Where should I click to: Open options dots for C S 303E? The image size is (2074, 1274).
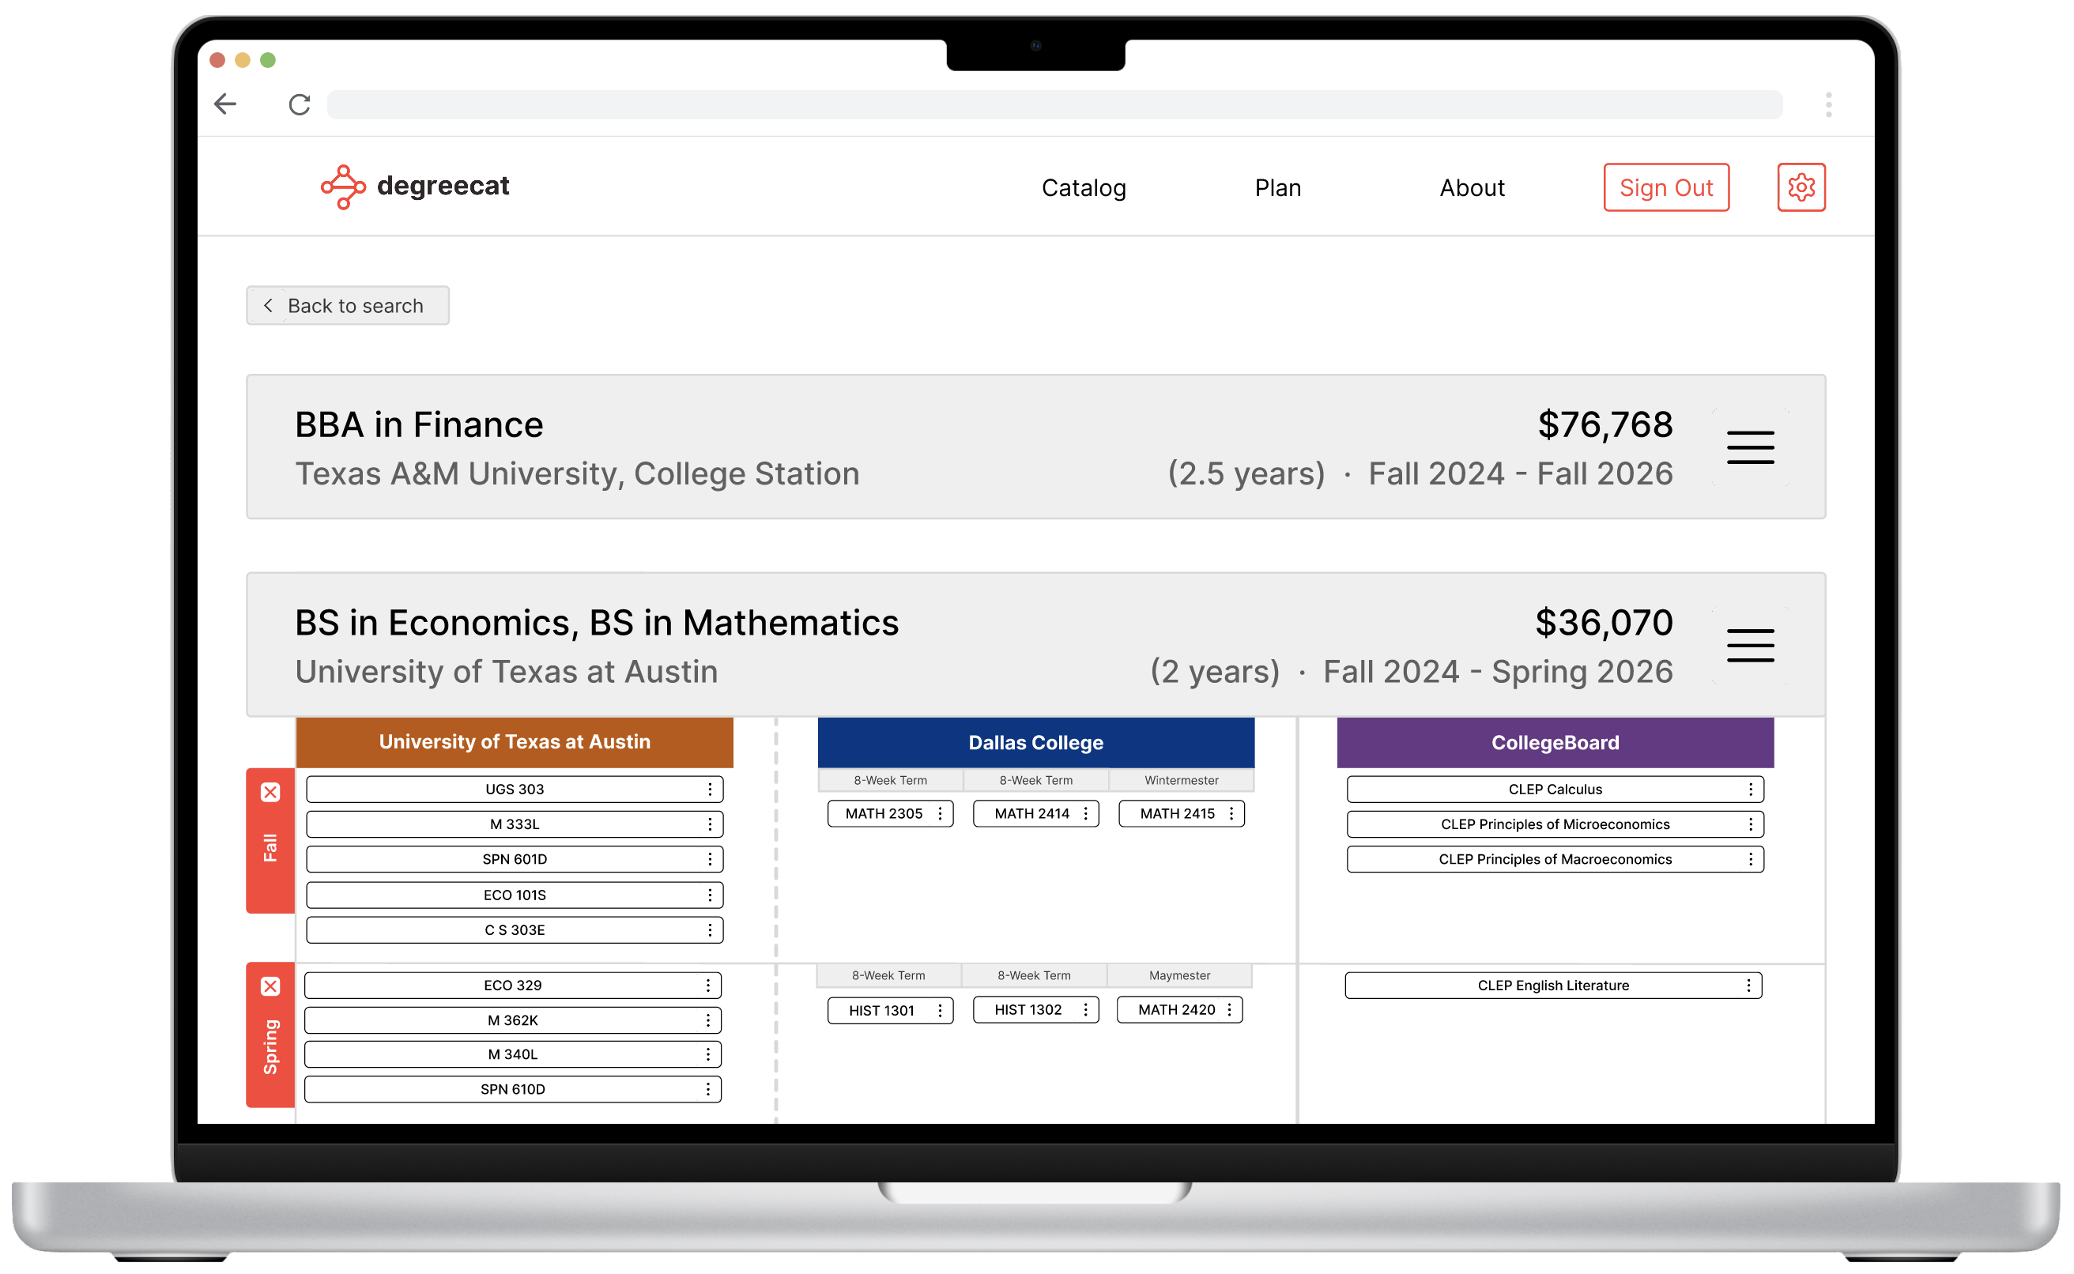[x=710, y=930]
